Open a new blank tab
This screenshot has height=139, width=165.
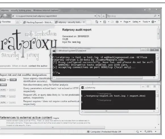click(x=89, y=22)
